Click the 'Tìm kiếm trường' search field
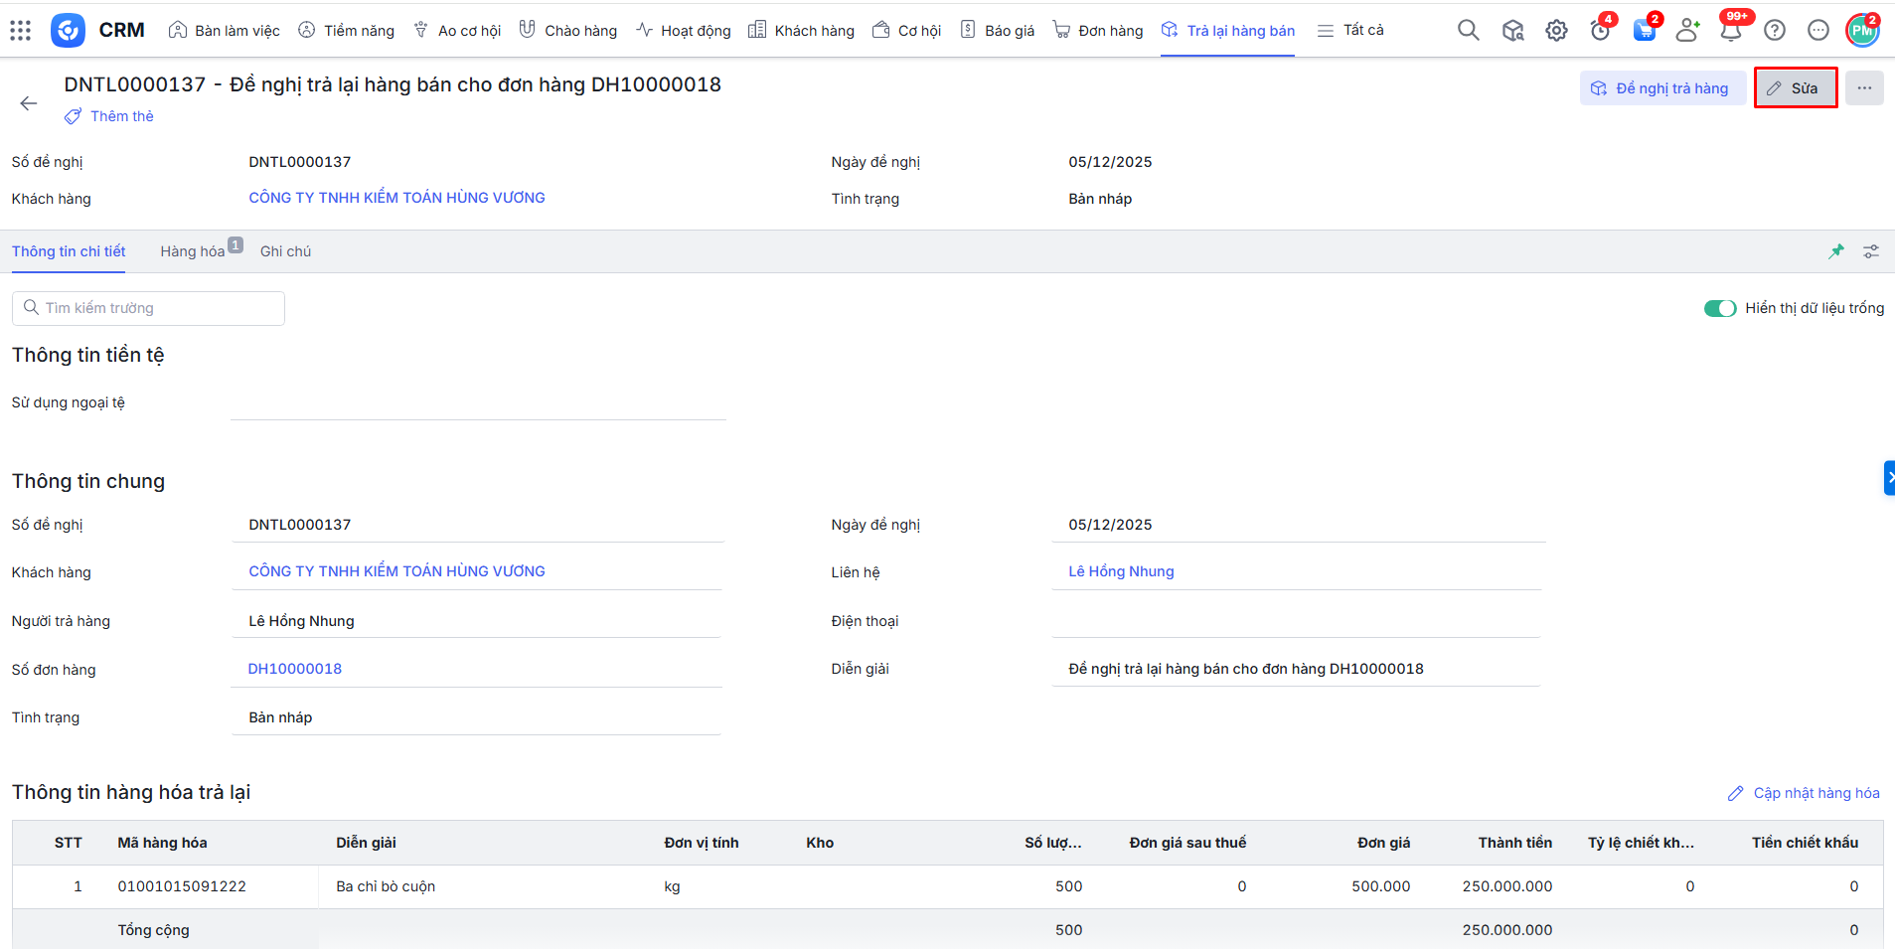 [x=149, y=308]
